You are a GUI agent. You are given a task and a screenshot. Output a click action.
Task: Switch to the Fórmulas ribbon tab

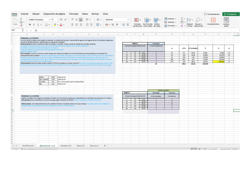[74, 14]
